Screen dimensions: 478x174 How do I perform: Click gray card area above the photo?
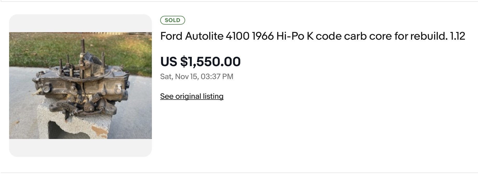80,23
